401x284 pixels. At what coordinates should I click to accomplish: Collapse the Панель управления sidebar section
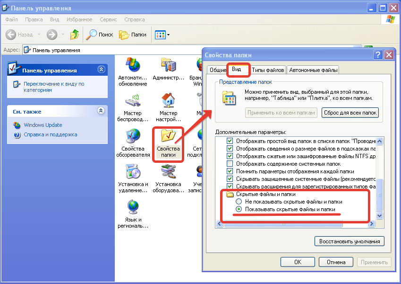(101, 70)
